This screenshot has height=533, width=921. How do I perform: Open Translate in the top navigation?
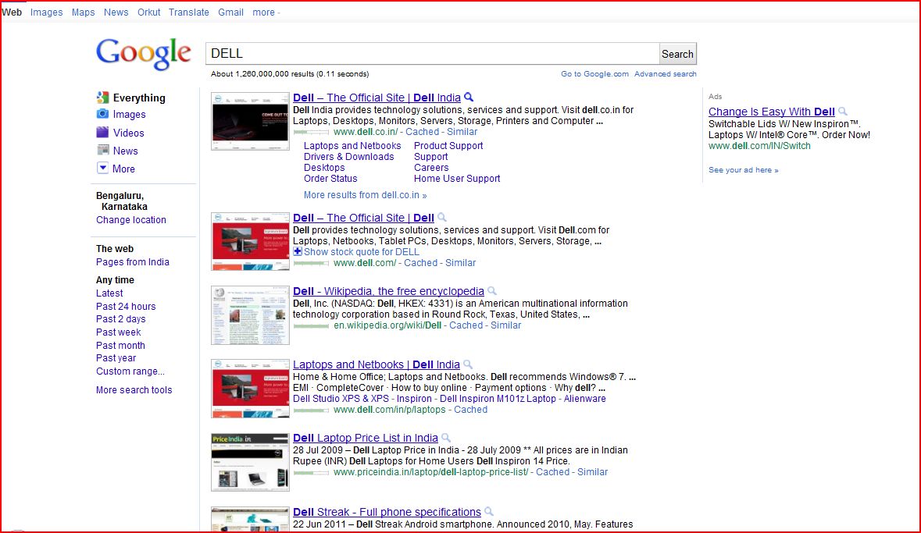(x=188, y=12)
